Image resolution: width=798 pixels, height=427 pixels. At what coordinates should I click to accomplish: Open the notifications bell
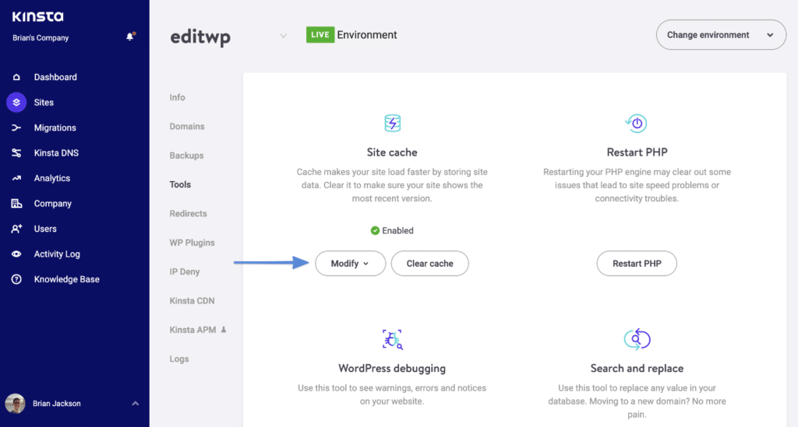tap(130, 37)
